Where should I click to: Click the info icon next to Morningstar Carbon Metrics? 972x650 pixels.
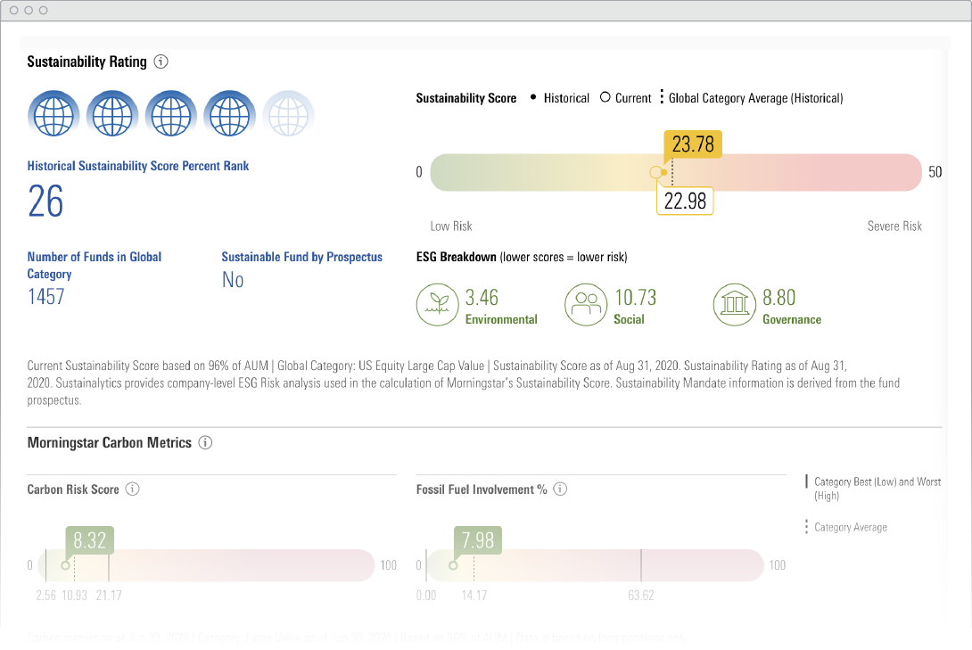click(205, 442)
